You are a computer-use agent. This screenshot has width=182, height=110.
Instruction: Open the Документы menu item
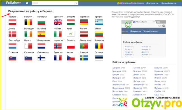[152, 3]
